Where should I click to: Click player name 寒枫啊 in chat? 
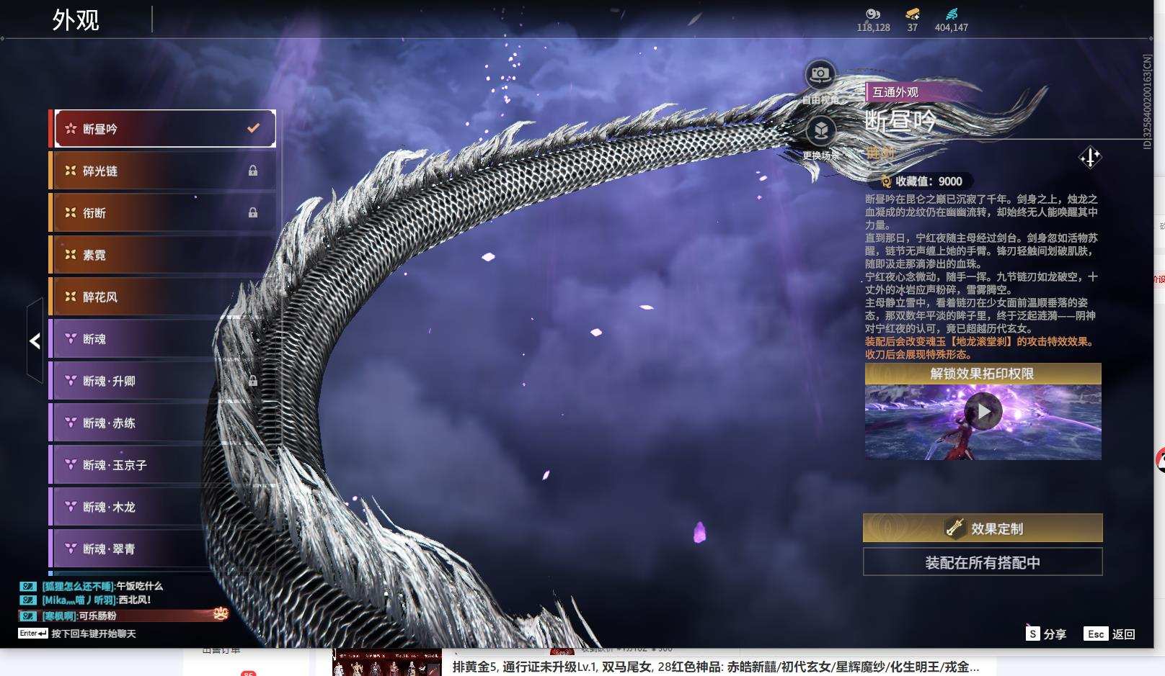click(x=59, y=616)
